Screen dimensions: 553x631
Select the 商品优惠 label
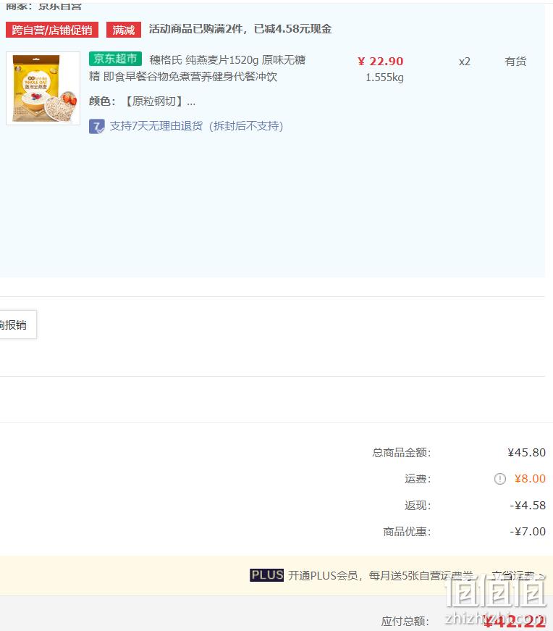(x=407, y=532)
